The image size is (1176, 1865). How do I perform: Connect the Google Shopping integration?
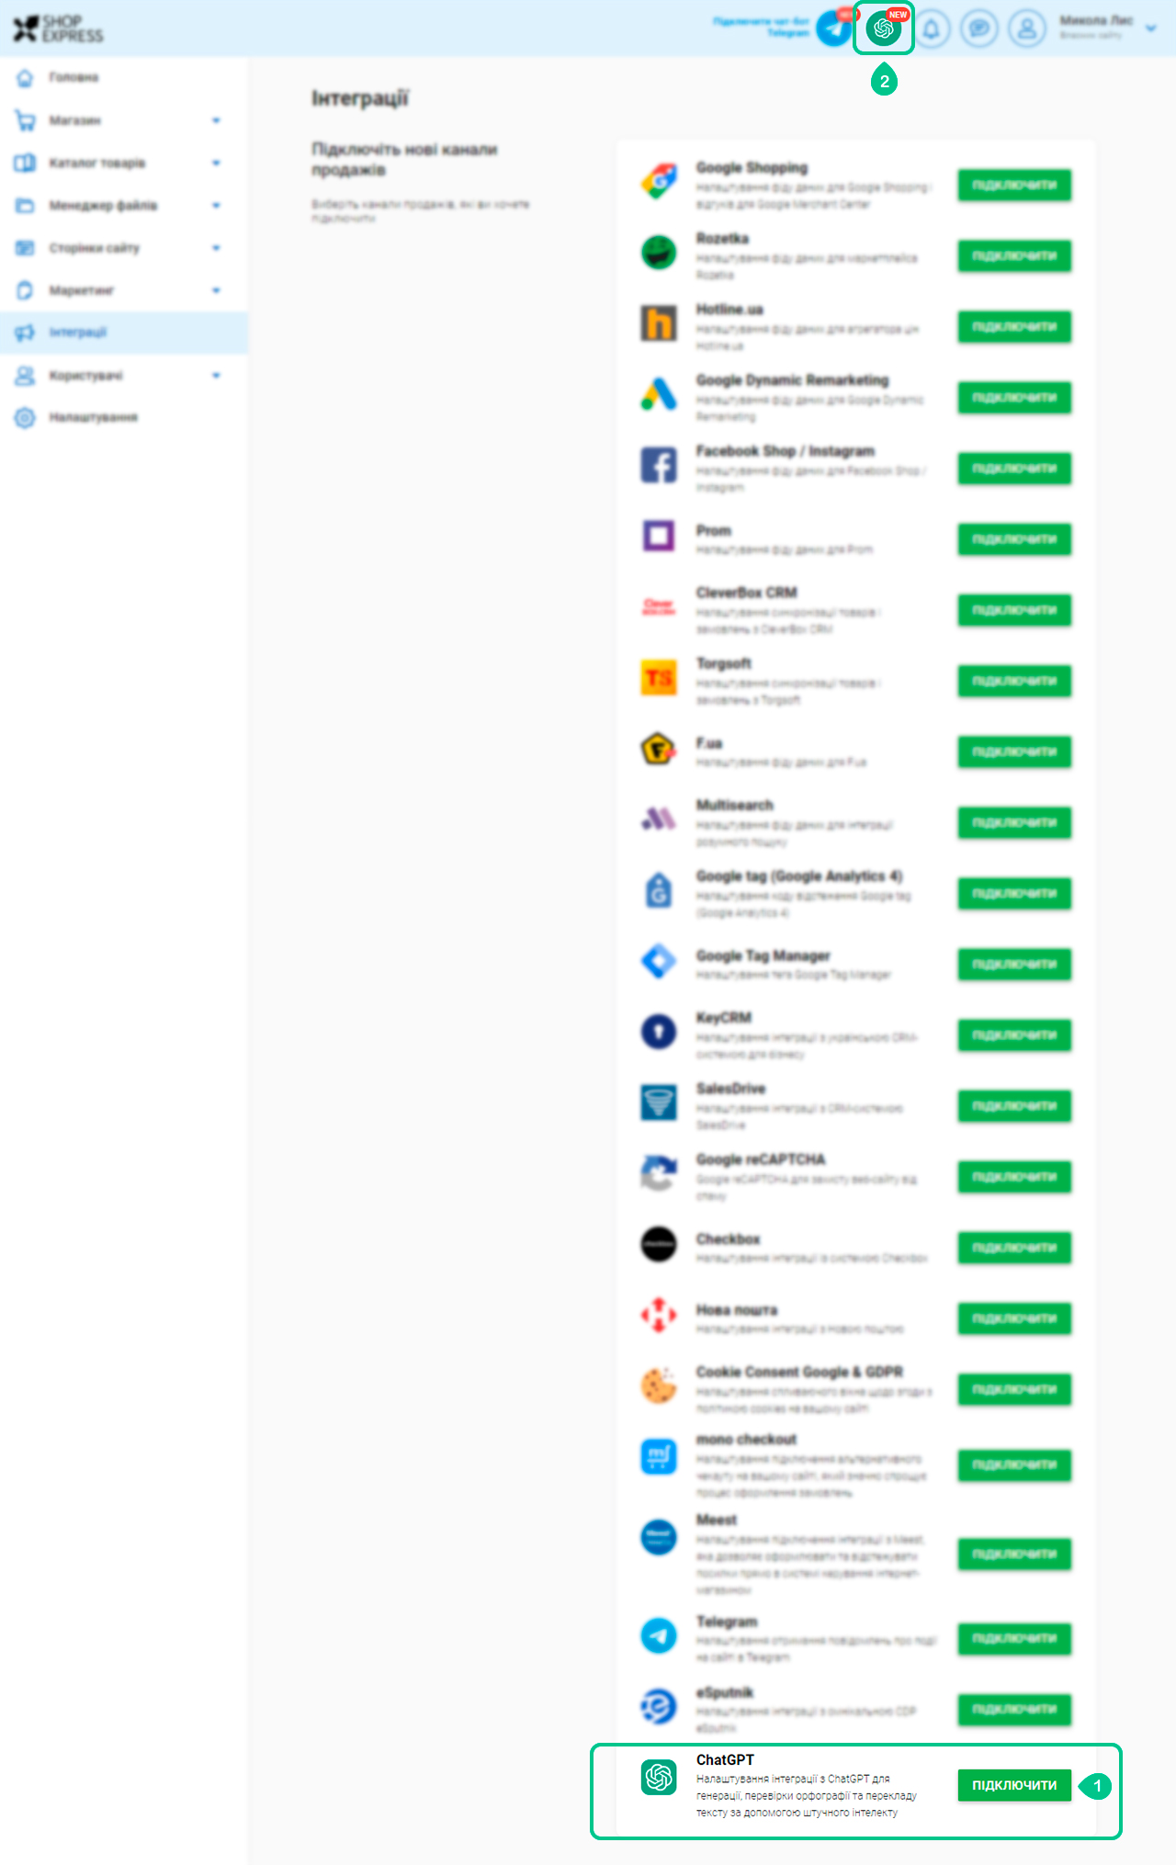point(1014,185)
